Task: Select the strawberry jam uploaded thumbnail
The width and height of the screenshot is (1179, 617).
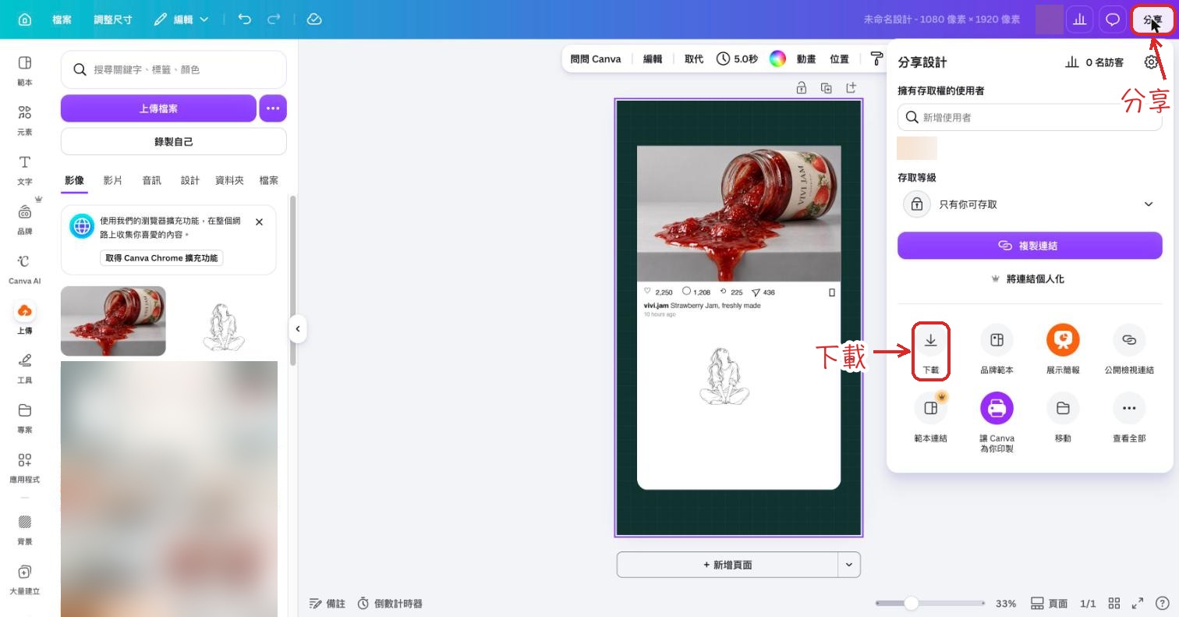Action: tap(113, 321)
